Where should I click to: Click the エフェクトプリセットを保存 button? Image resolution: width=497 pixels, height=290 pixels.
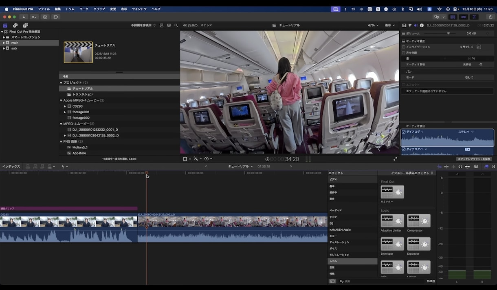[474, 159]
